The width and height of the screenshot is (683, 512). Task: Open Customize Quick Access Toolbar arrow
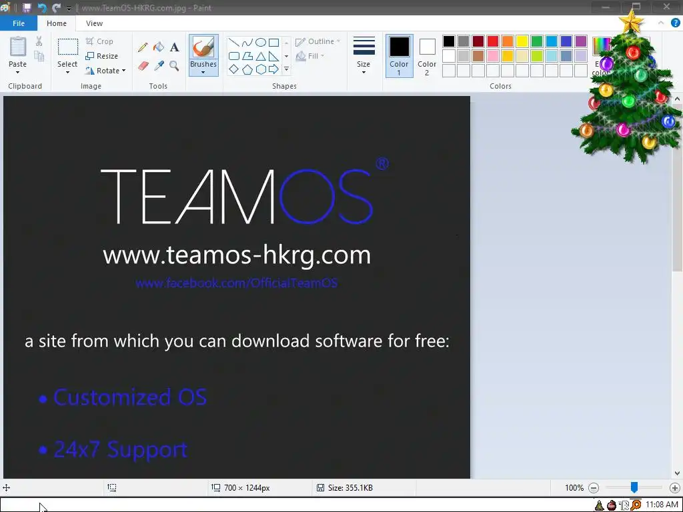click(x=69, y=8)
